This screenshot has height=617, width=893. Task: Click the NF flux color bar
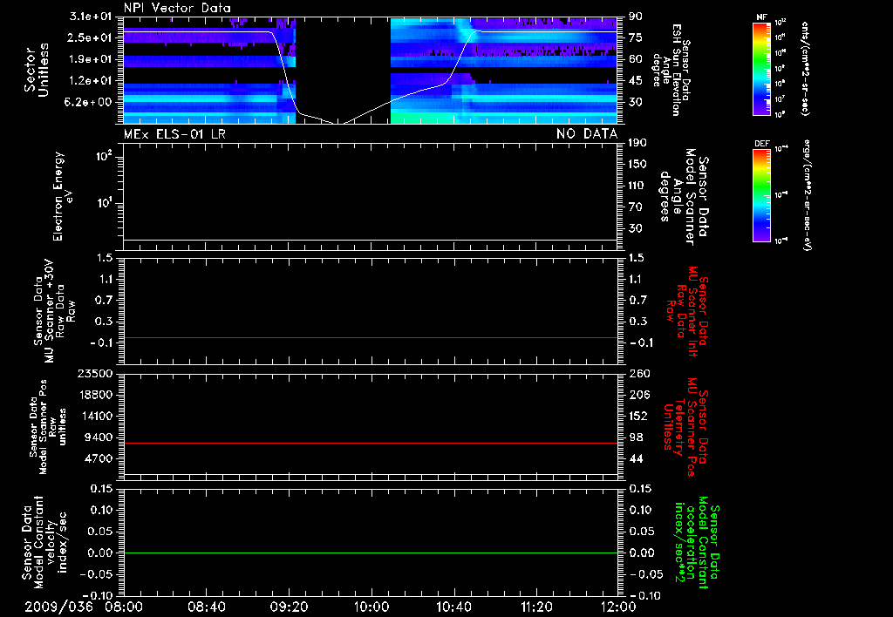pos(762,68)
